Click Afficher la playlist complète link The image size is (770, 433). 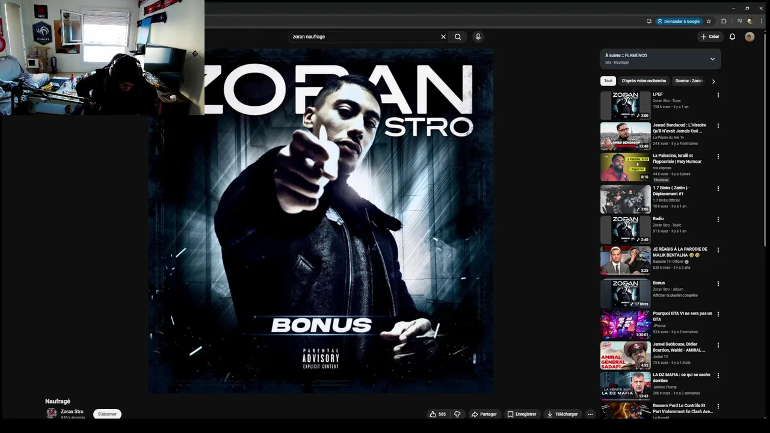[x=676, y=295]
